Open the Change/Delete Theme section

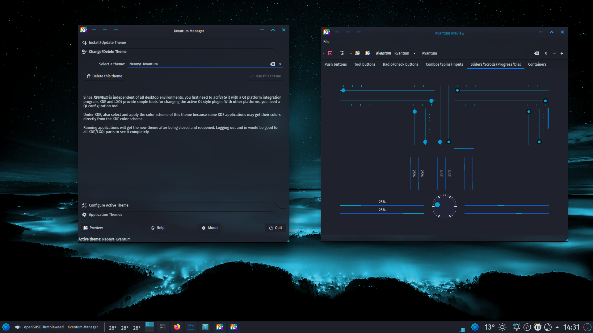point(183,52)
